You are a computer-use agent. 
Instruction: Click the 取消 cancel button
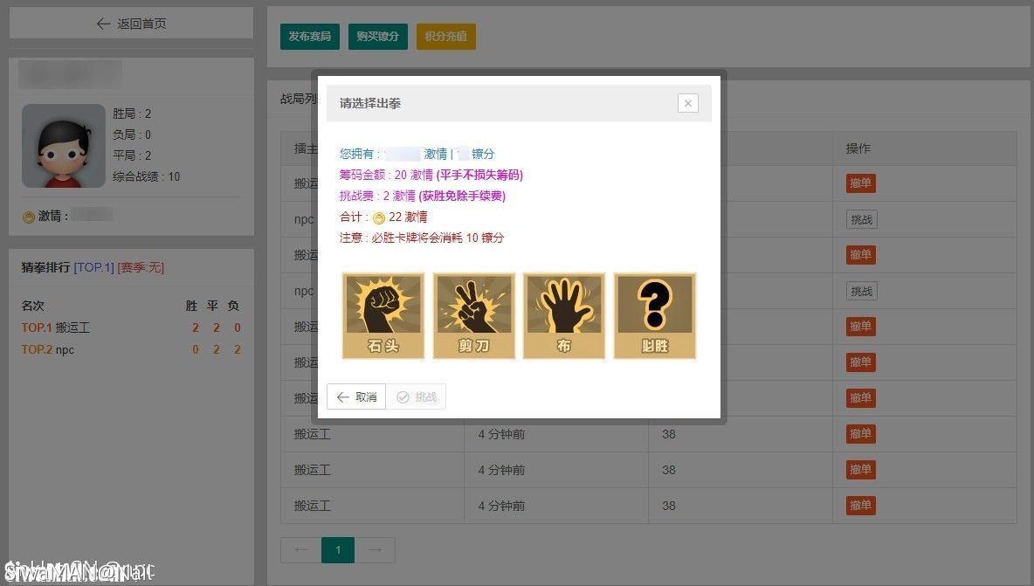coord(356,397)
